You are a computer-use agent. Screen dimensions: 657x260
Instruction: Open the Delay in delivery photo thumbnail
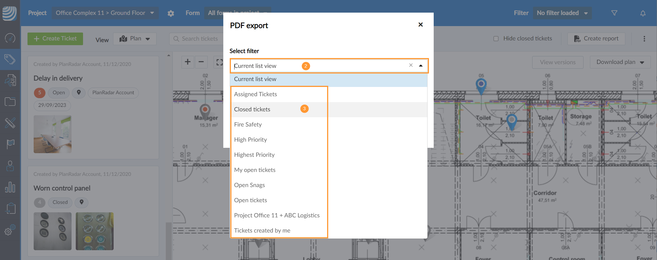click(52, 134)
